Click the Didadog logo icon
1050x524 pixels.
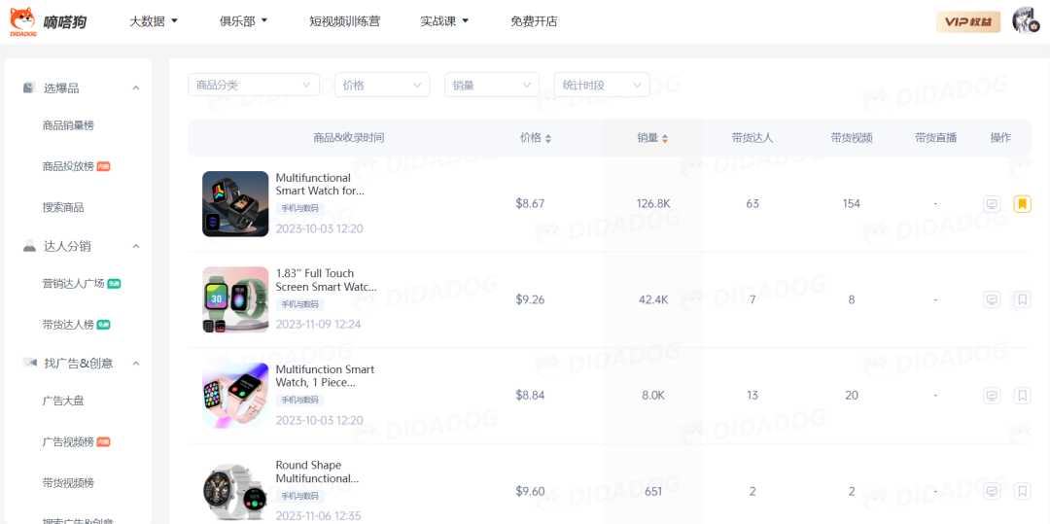(22, 21)
